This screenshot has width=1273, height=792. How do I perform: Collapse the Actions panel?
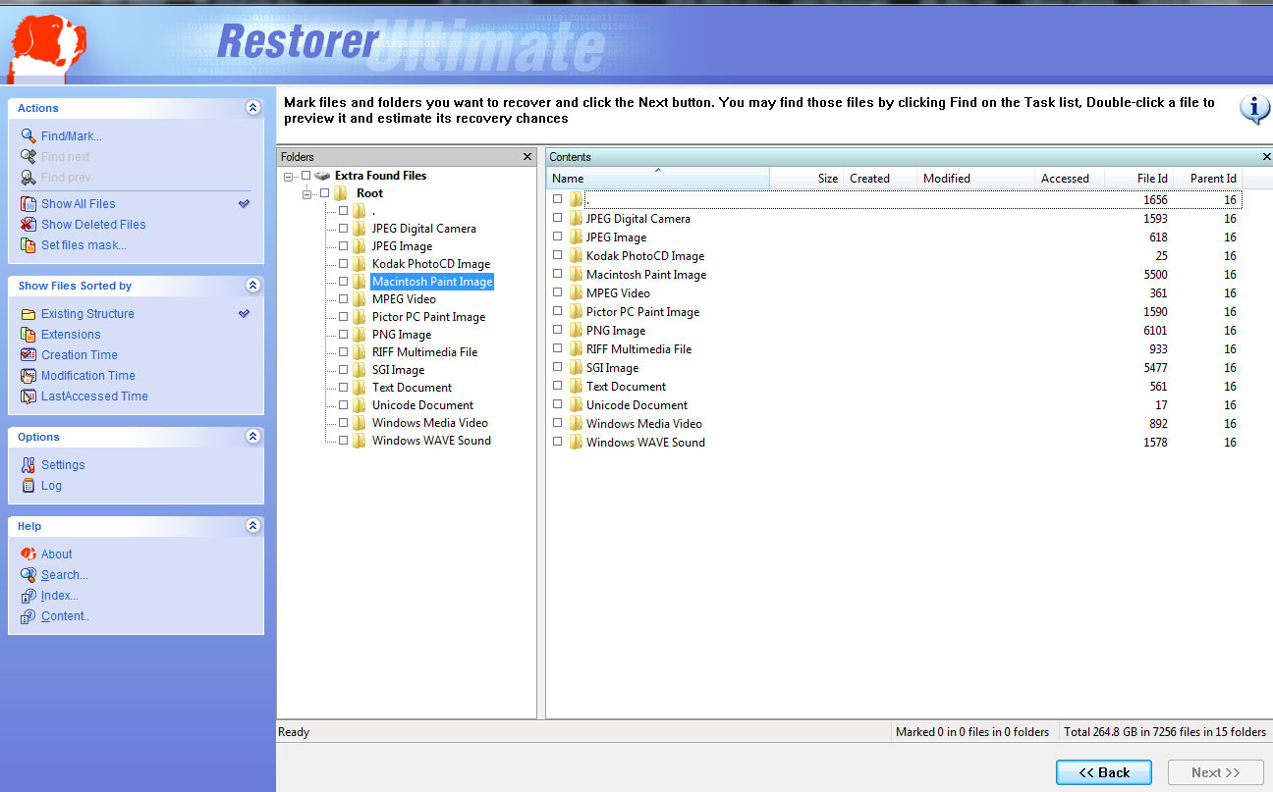point(252,108)
